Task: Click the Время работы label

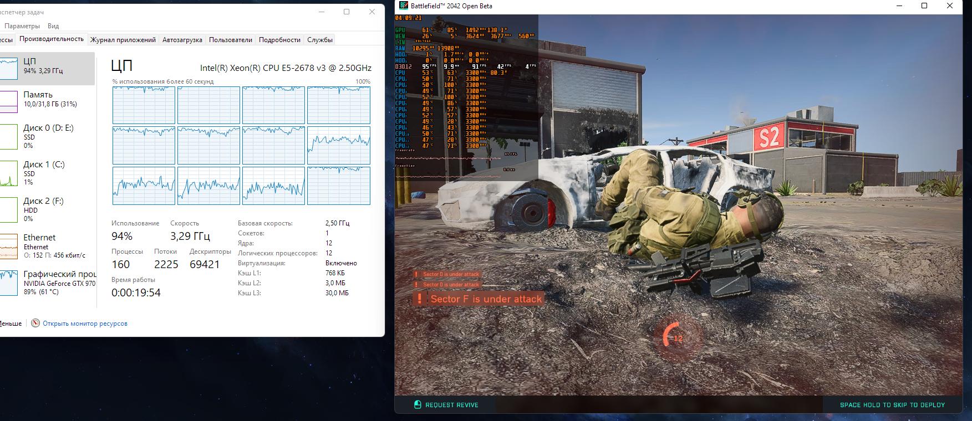Action: click(133, 280)
